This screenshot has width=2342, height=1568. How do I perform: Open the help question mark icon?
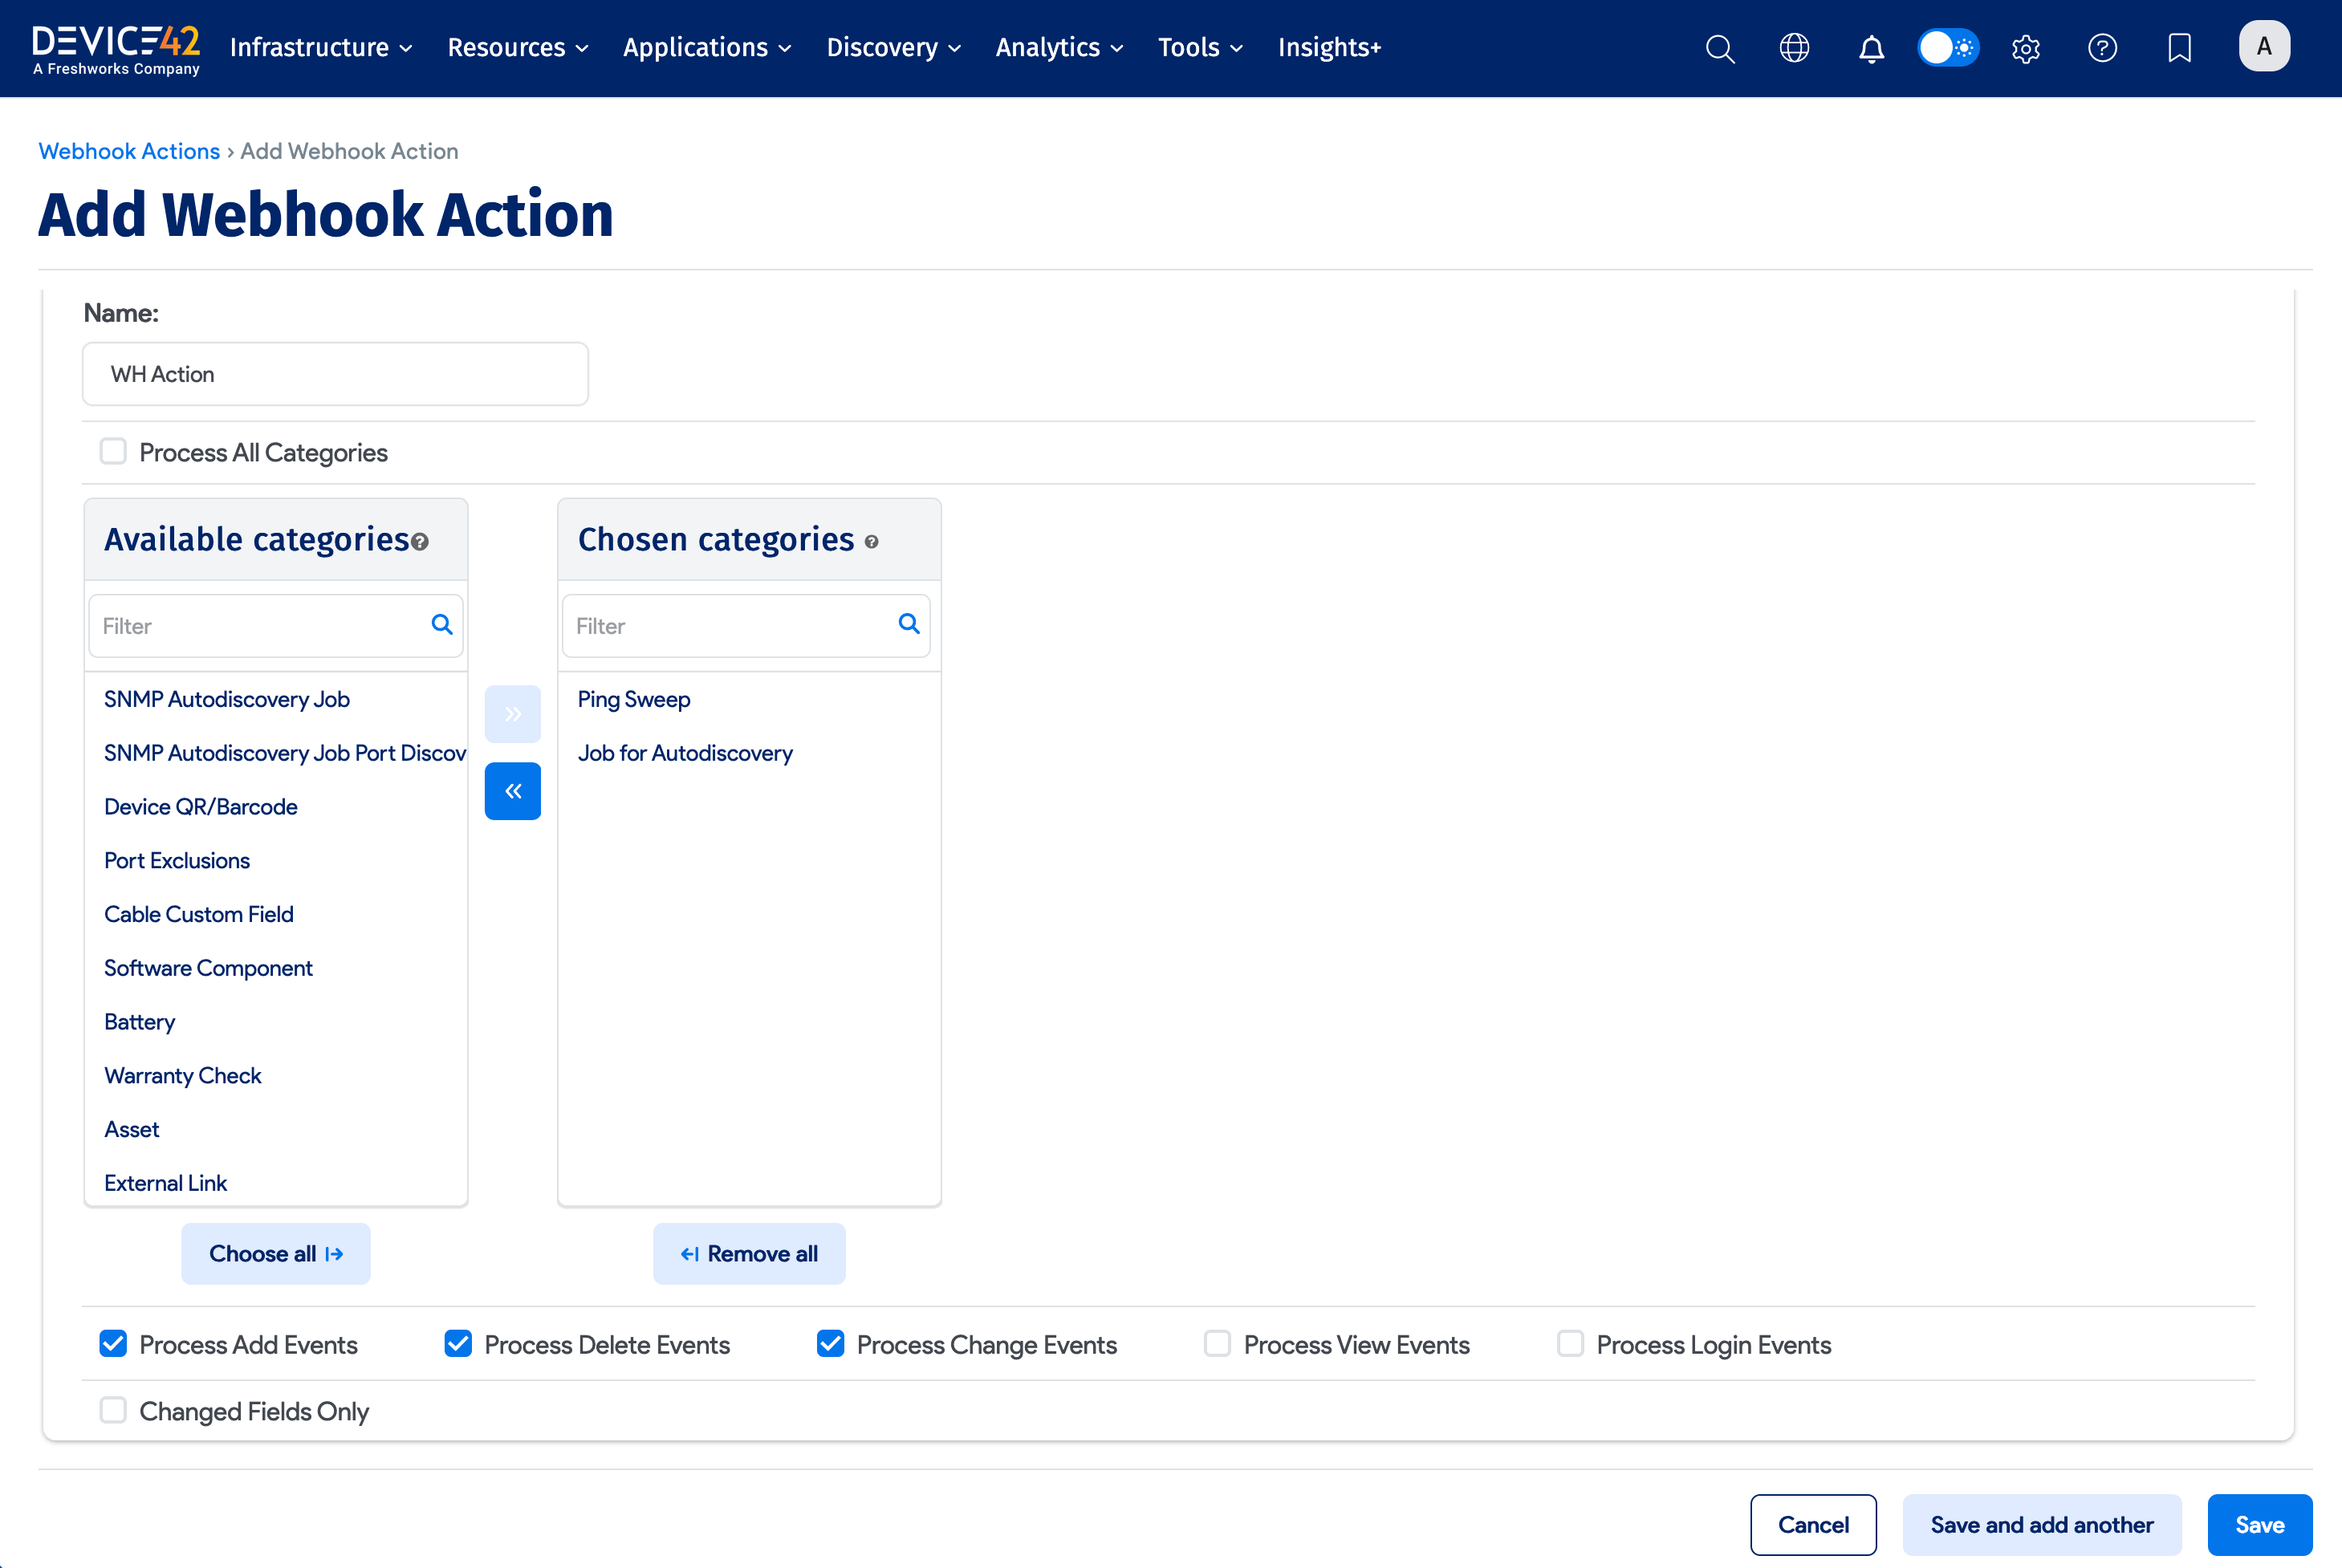(2103, 47)
